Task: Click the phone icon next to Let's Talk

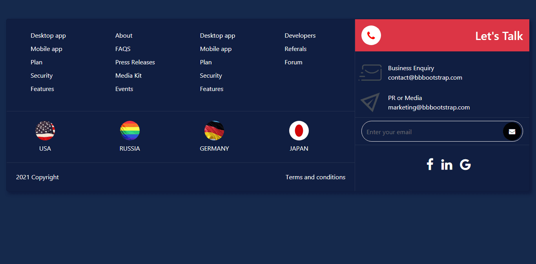Action: click(x=371, y=35)
